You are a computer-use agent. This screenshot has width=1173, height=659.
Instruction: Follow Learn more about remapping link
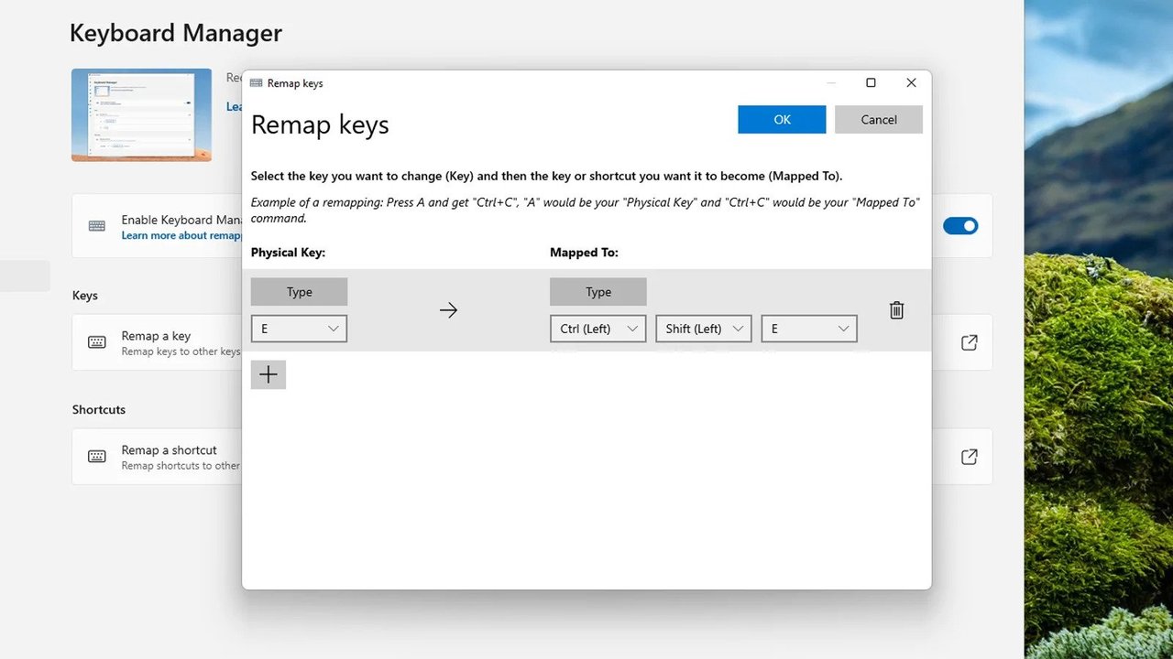tap(181, 236)
